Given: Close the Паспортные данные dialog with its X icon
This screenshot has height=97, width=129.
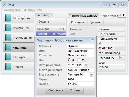Looking at the screenshot, I should click(92, 40).
